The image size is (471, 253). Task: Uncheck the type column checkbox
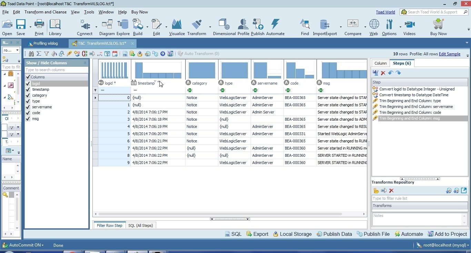(28, 101)
